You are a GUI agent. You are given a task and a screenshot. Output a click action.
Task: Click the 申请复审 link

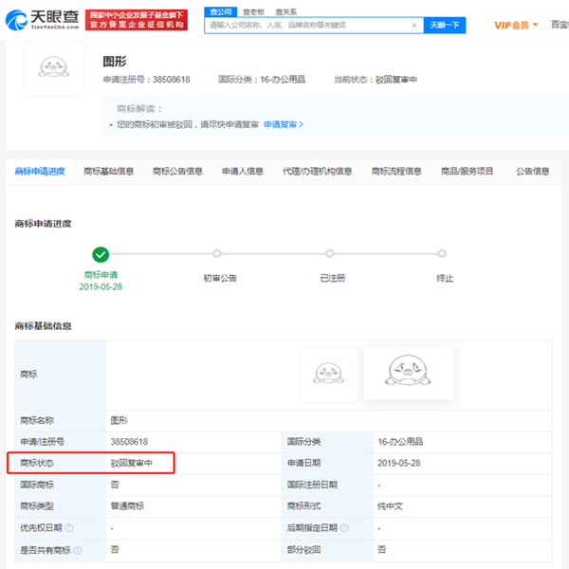283,124
